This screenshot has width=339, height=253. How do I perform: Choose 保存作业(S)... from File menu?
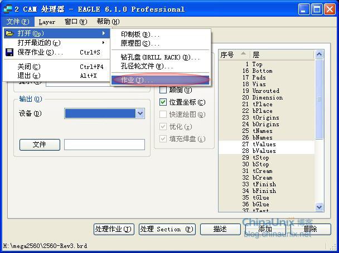(x=57, y=52)
